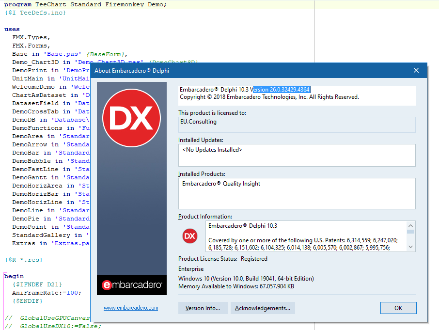Click the GlobalUseDX10:=False comment line
The image size is (439, 330).
[x=53, y=326]
